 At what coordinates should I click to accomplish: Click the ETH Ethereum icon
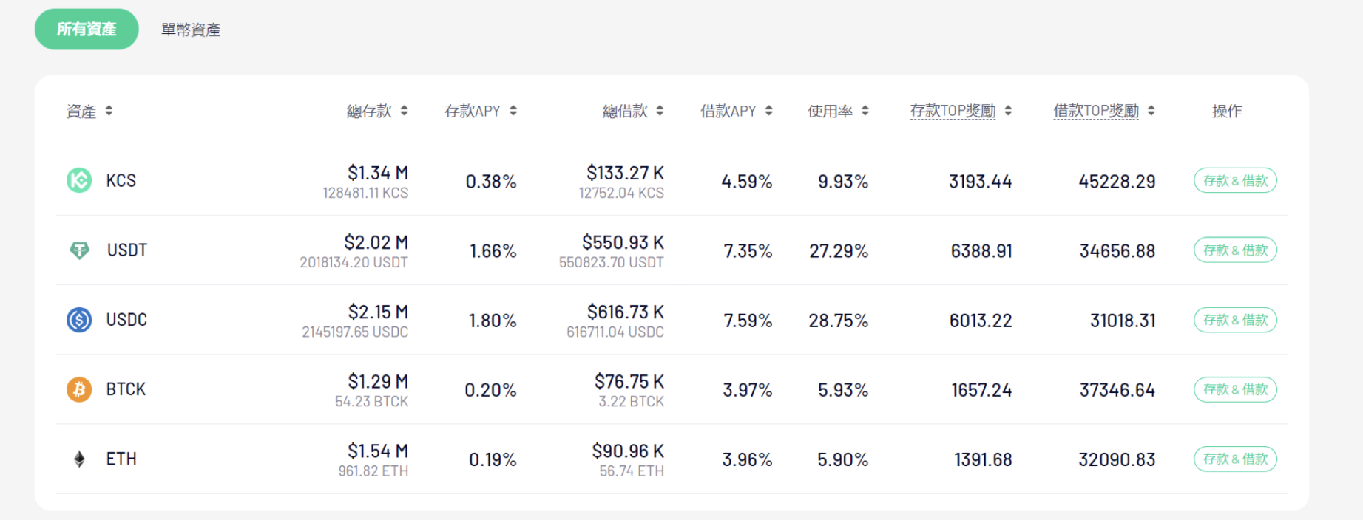tap(79, 459)
